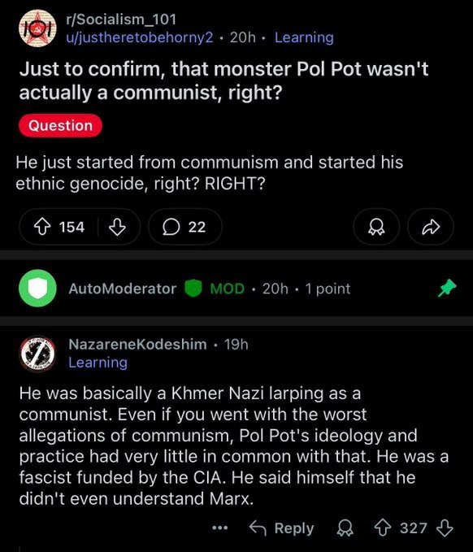Viewport: 473px width, 552px height.
Task: Click the Learning flair beside the post author
Action: tap(304, 37)
